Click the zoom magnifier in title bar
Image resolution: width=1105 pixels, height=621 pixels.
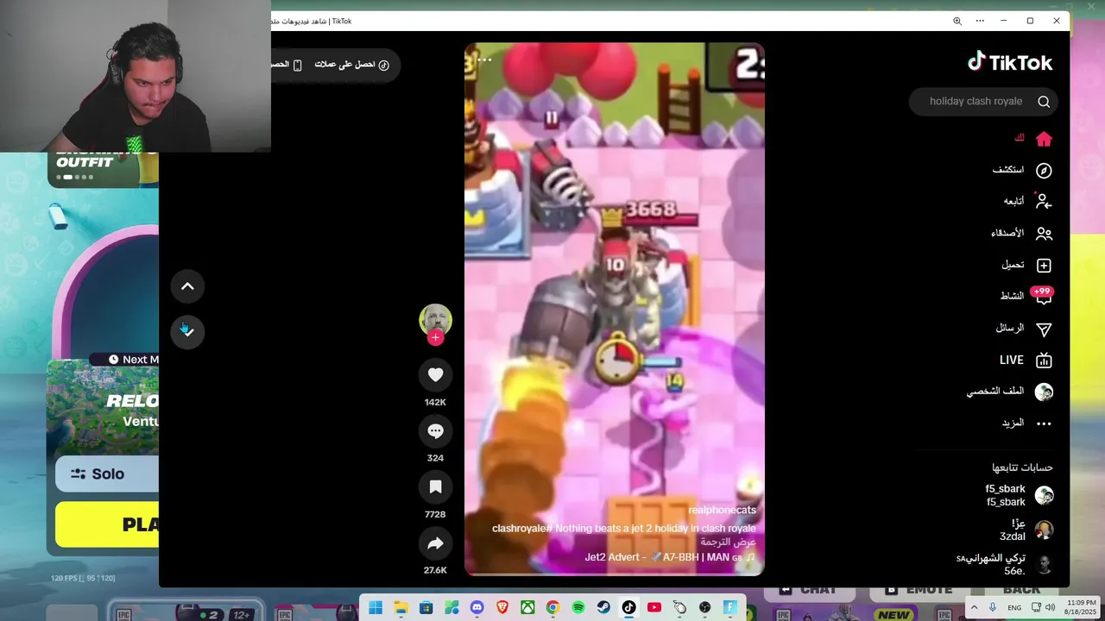click(x=957, y=21)
